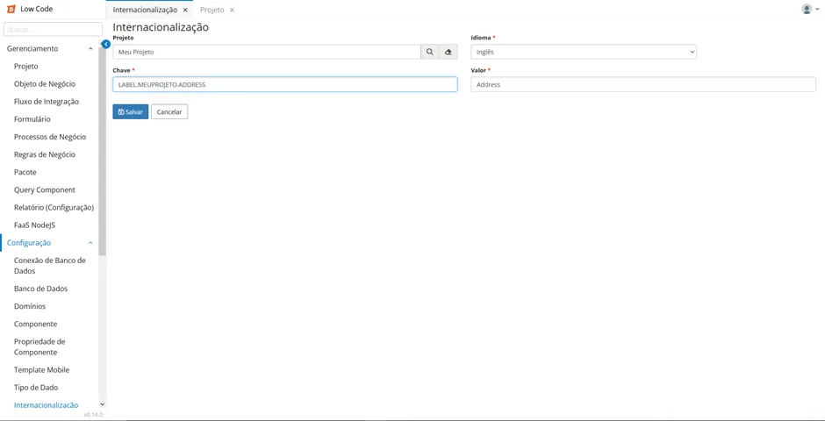Search for a project with magnifier icon
The image size is (825, 421).
click(430, 52)
